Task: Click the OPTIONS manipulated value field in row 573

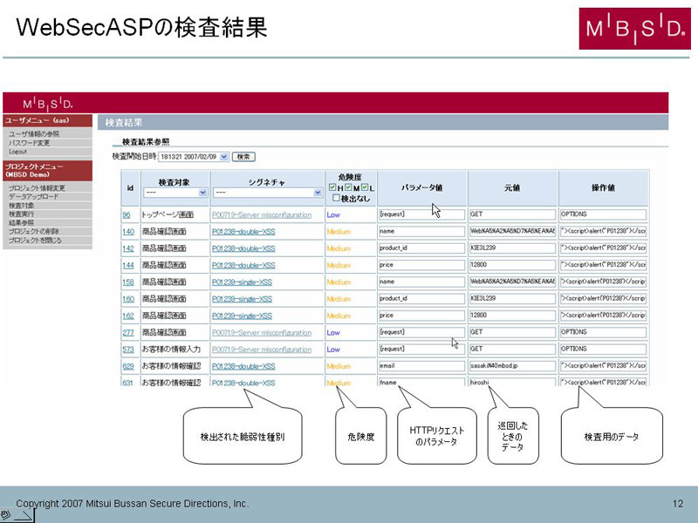Action: pos(603,350)
